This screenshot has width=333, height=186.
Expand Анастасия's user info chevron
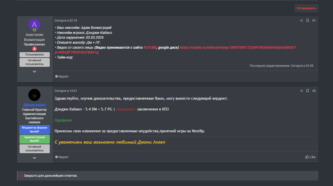click(x=35, y=71)
